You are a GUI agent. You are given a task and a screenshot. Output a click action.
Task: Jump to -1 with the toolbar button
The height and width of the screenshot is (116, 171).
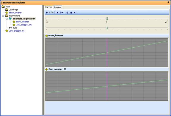(x=67, y=13)
